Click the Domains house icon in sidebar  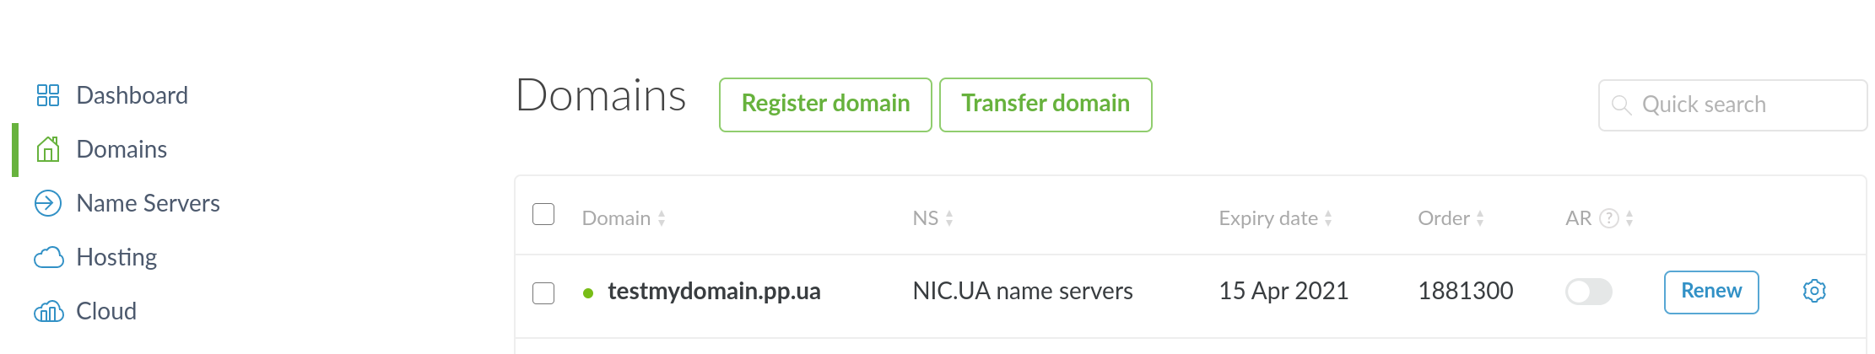tap(48, 149)
